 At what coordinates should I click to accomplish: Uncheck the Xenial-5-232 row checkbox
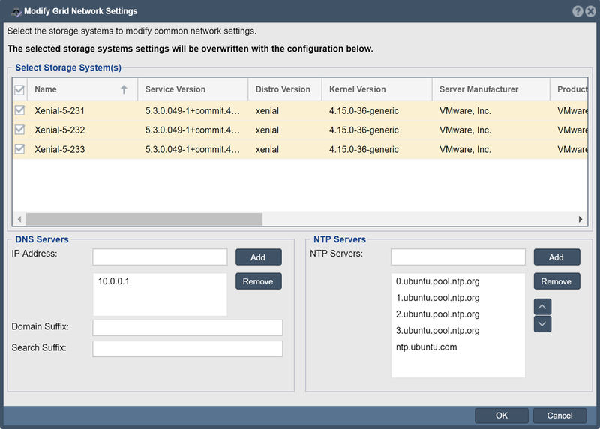click(19, 130)
